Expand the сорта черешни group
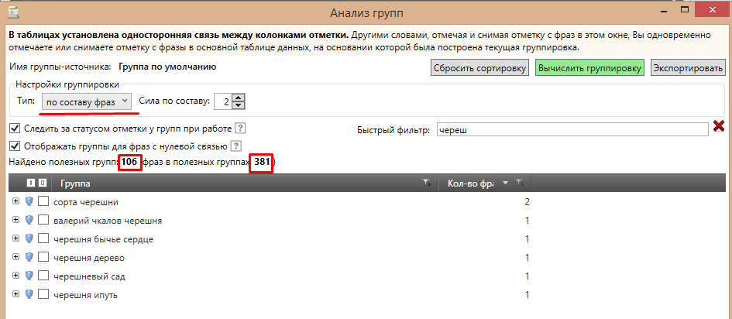 15,201
